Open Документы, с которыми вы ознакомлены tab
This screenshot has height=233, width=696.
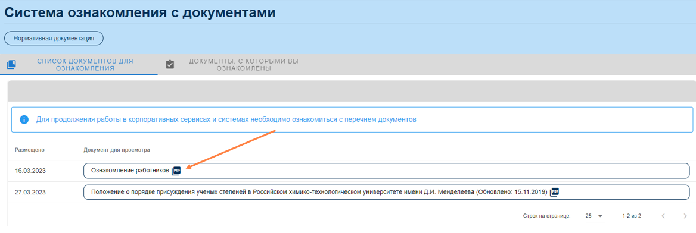pos(244,65)
